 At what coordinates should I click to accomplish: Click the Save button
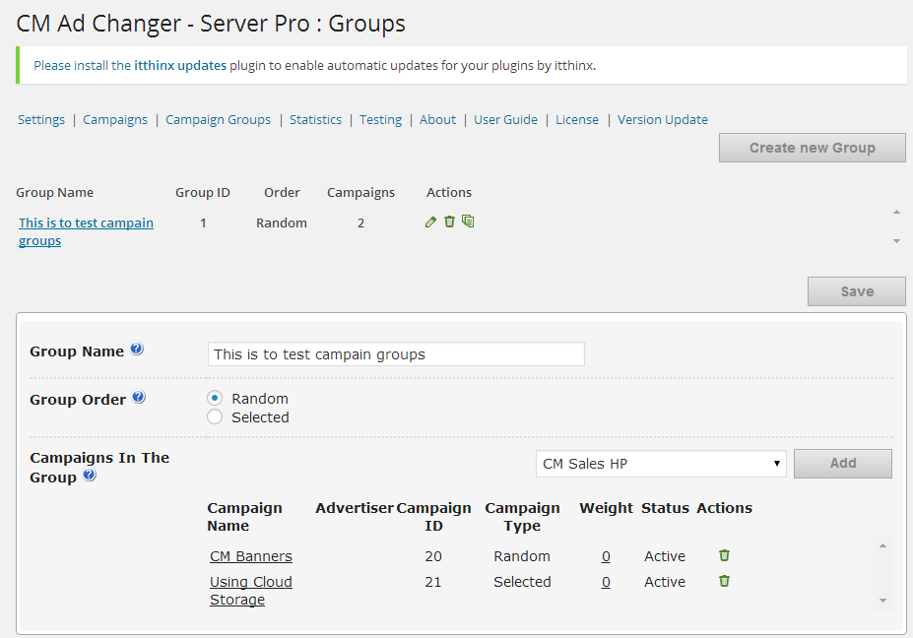pos(856,291)
